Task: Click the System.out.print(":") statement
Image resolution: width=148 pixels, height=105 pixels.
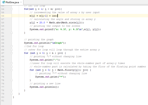Action: tap(45, 60)
